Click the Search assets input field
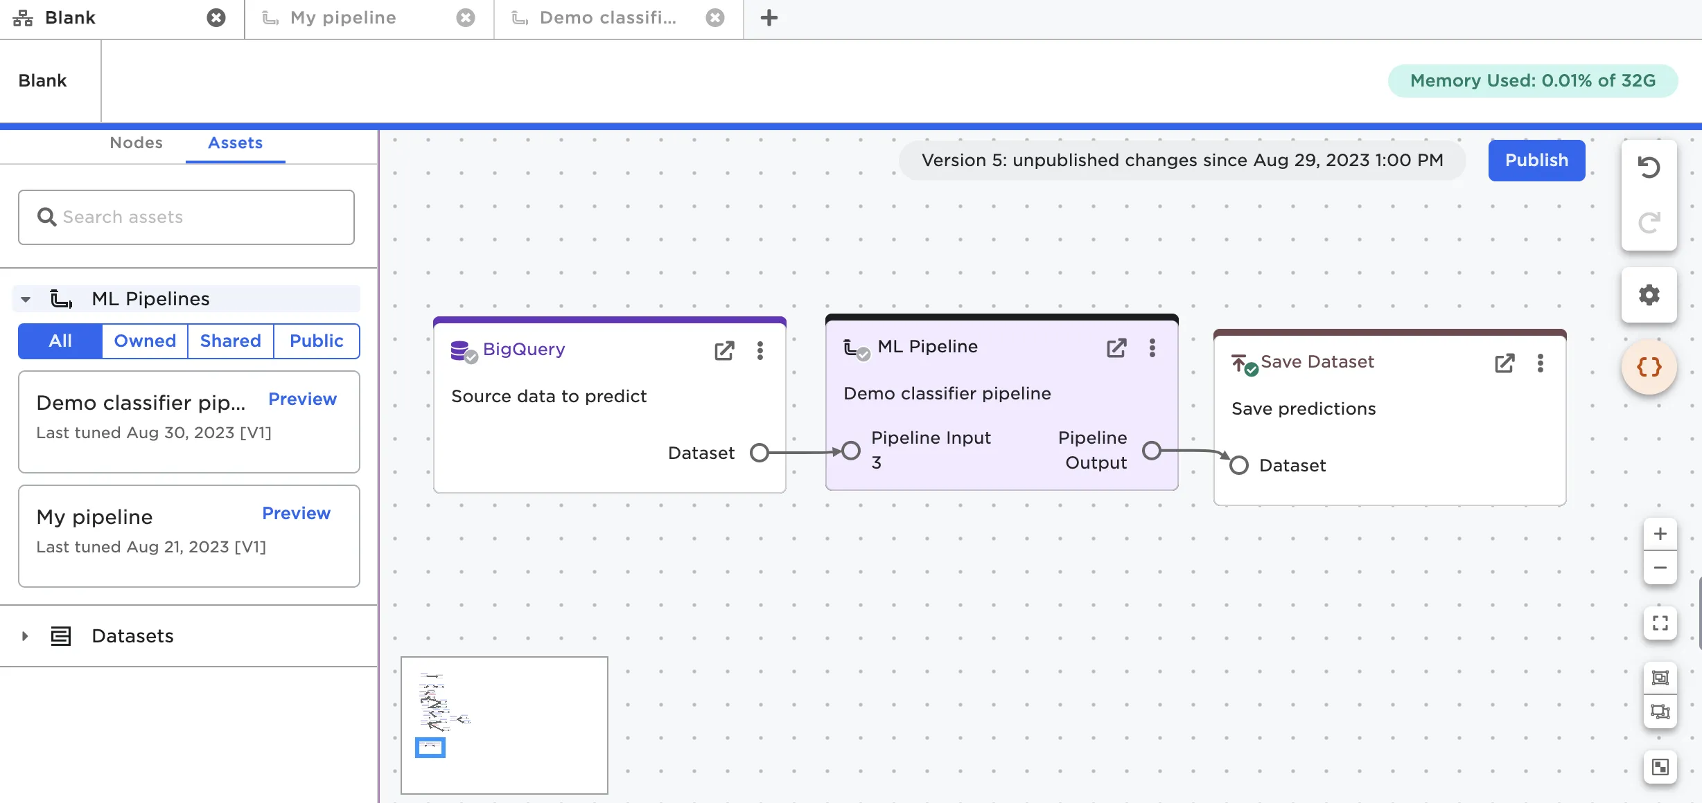This screenshot has width=1702, height=803. pyautogui.click(x=186, y=217)
